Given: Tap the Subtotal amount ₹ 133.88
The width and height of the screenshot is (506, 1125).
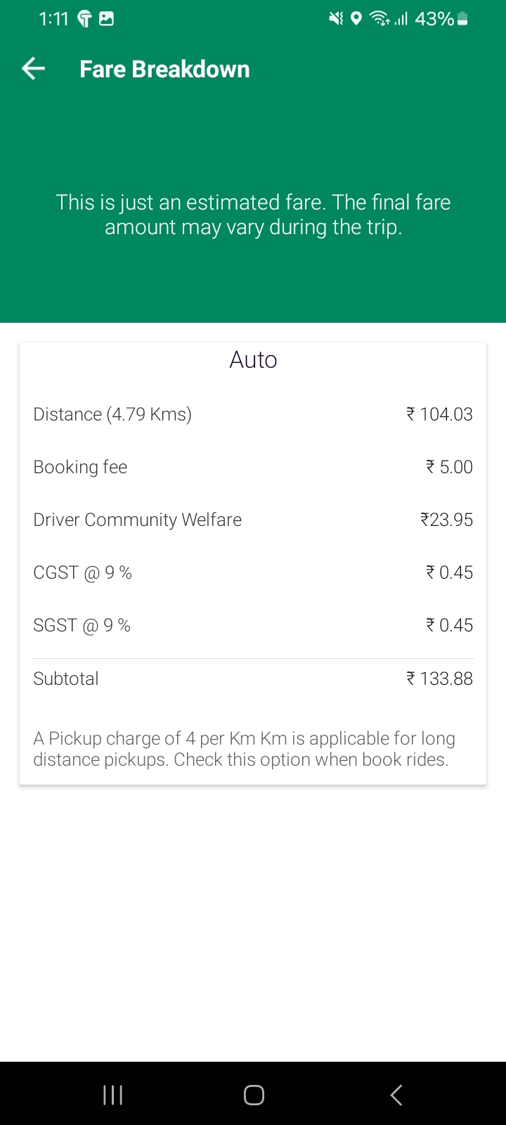Looking at the screenshot, I should 439,679.
